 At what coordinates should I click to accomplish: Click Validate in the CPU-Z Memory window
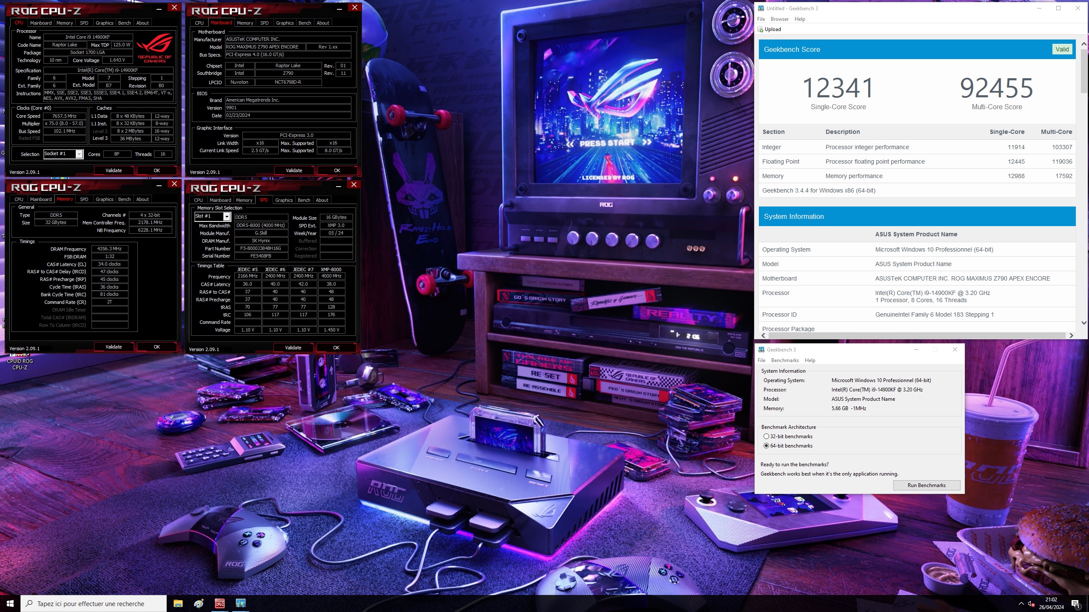pyautogui.click(x=114, y=347)
